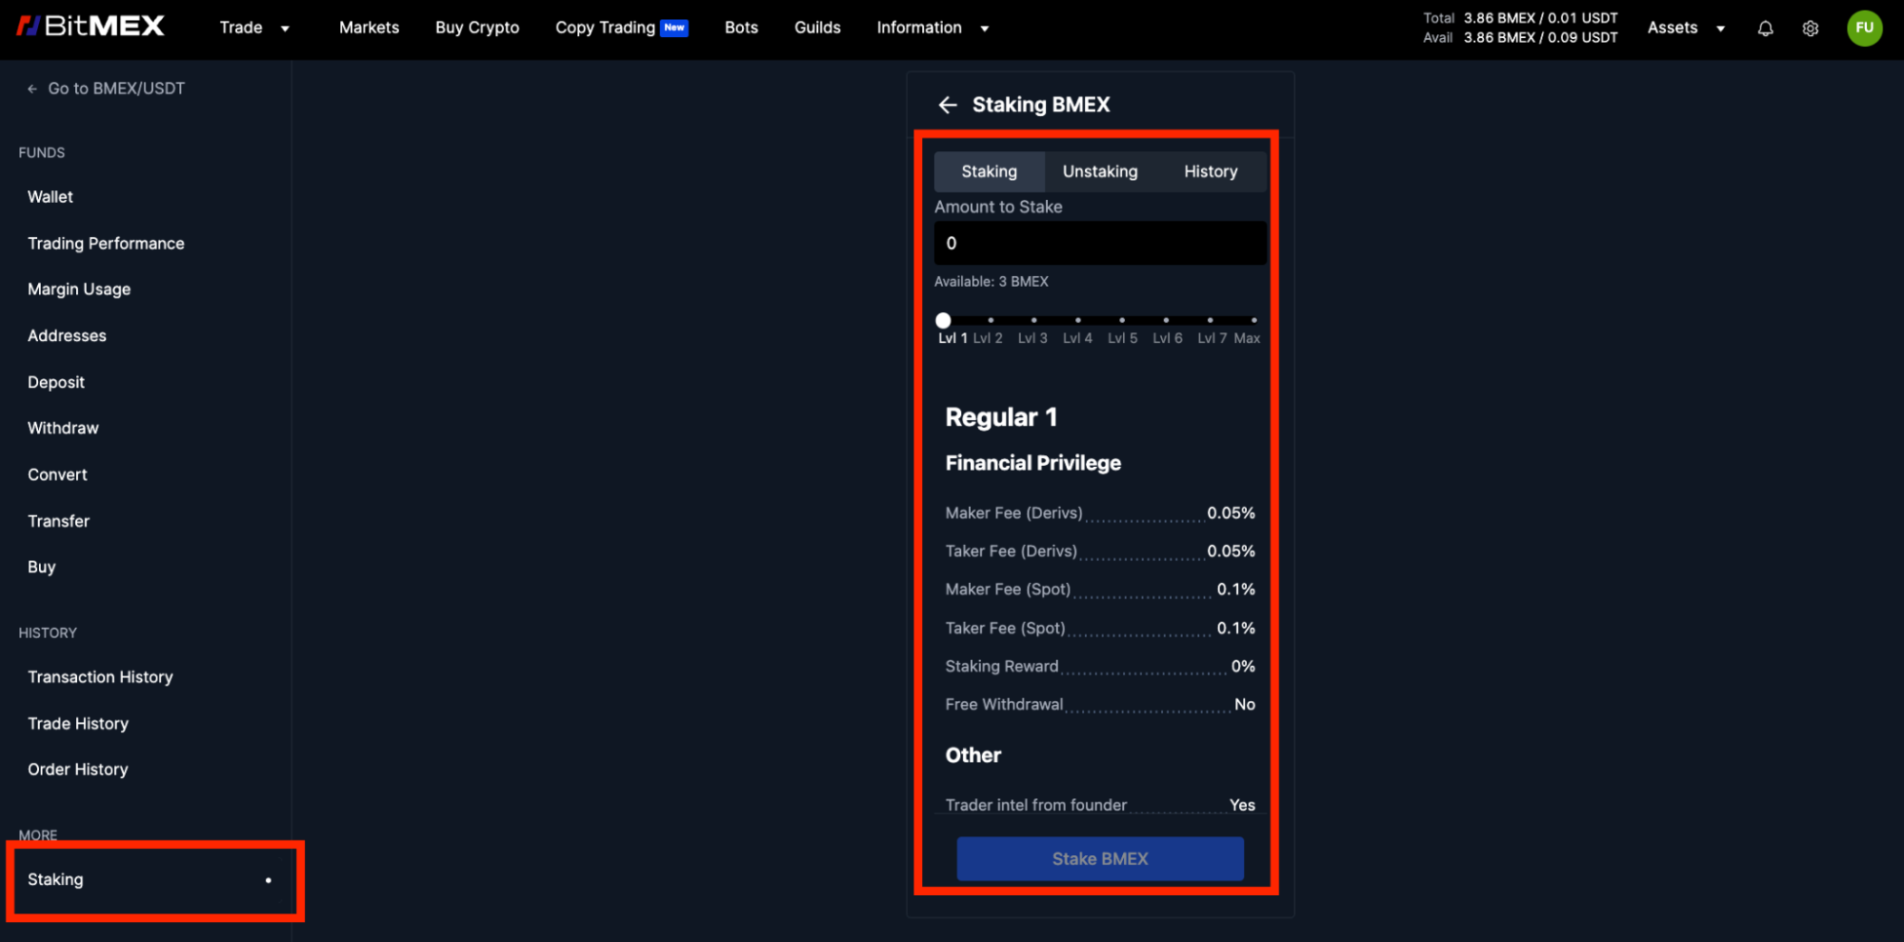Open Convert in the sidebar

[57, 474]
